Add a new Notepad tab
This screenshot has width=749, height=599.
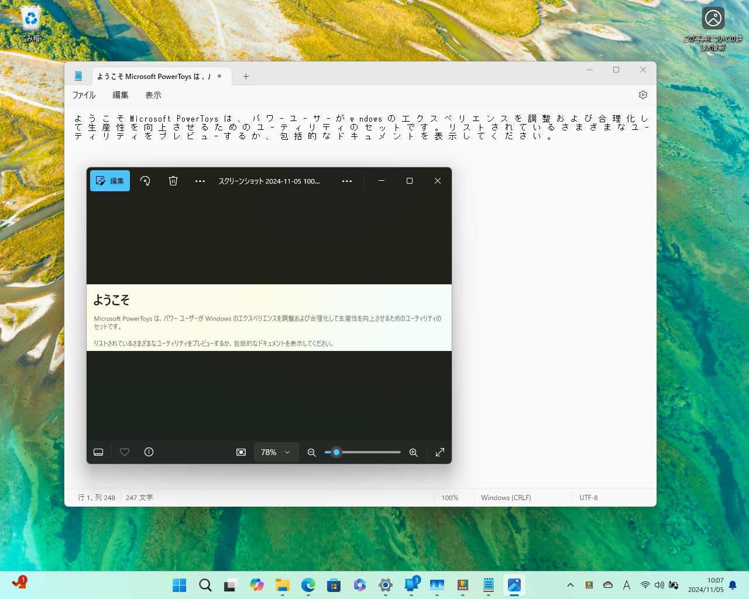[x=246, y=77]
